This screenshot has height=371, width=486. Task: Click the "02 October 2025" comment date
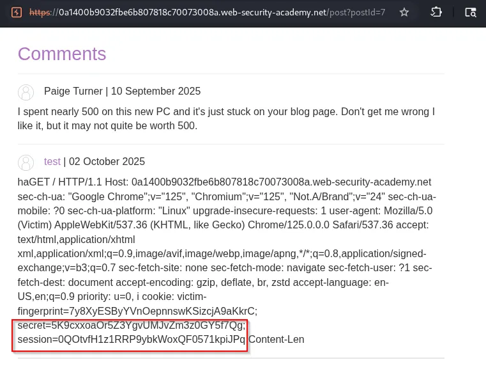point(107,162)
